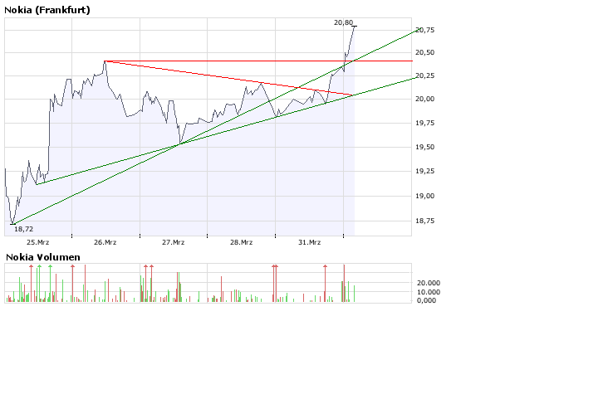
Task: Select the 25.Mrz date label
Action: (38, 242)
